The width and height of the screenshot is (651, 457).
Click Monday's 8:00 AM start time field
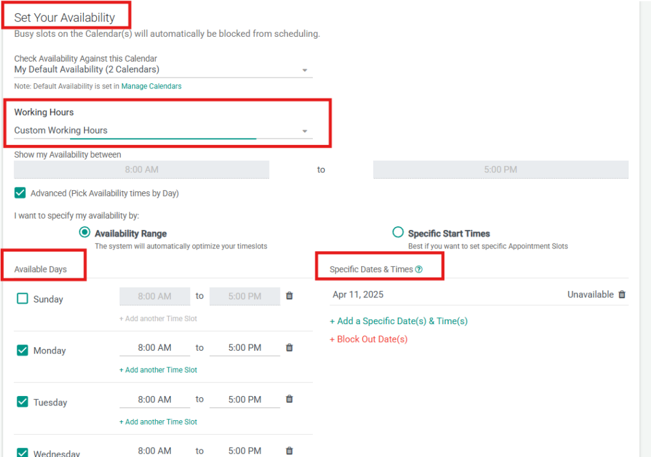(x=154, y=348)
